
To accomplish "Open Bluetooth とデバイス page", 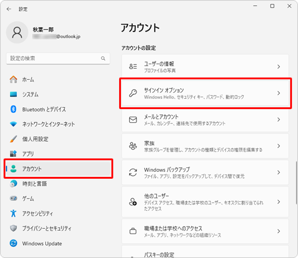I will point(58,109).
